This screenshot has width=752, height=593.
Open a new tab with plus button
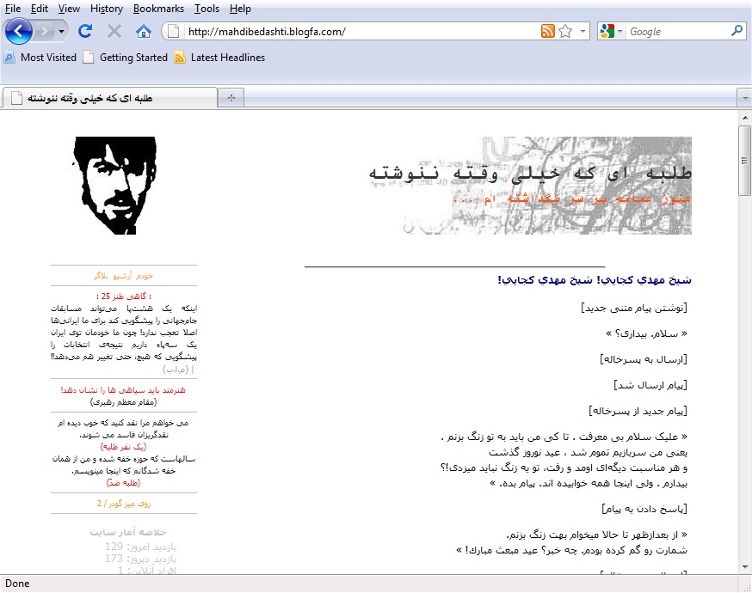(231, 98)
